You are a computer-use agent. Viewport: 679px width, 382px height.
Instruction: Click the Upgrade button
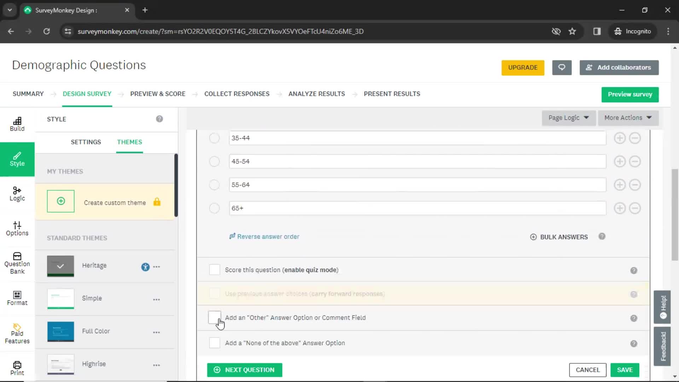(523, 68)
